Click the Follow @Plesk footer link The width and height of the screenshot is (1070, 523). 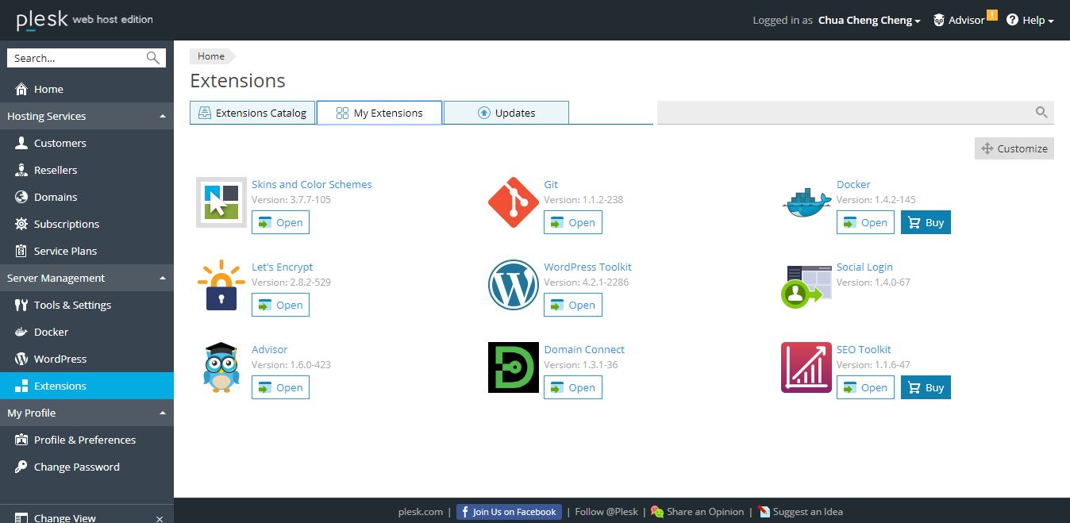(x=606, y=512)
